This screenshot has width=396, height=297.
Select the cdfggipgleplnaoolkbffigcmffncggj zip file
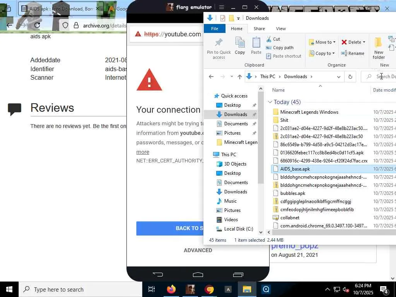pos(316,201)
